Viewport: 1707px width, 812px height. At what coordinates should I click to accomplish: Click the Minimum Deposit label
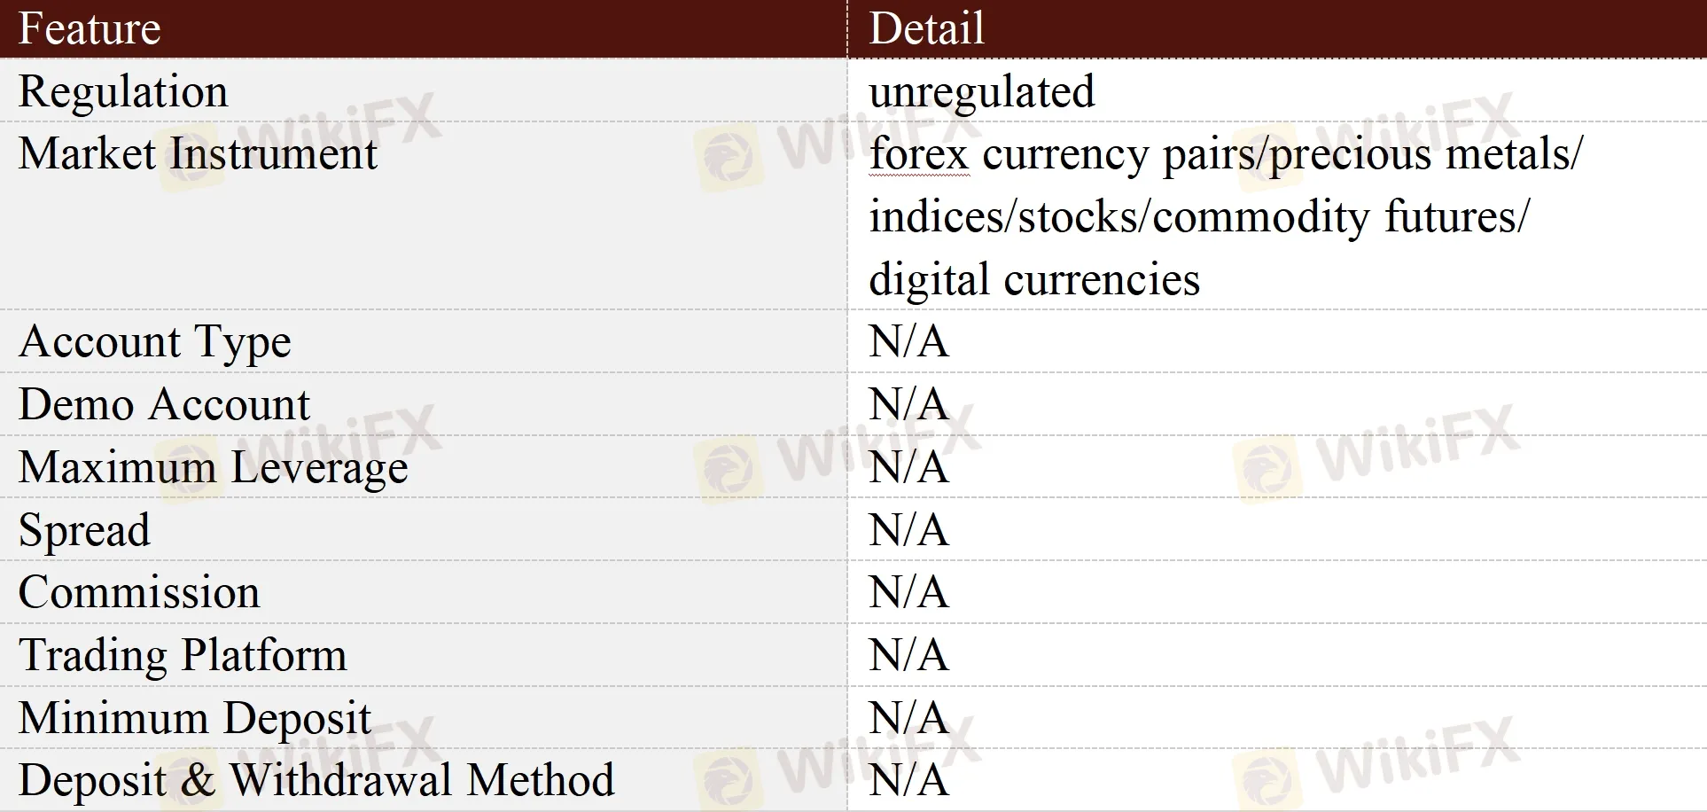coord(195,719)
